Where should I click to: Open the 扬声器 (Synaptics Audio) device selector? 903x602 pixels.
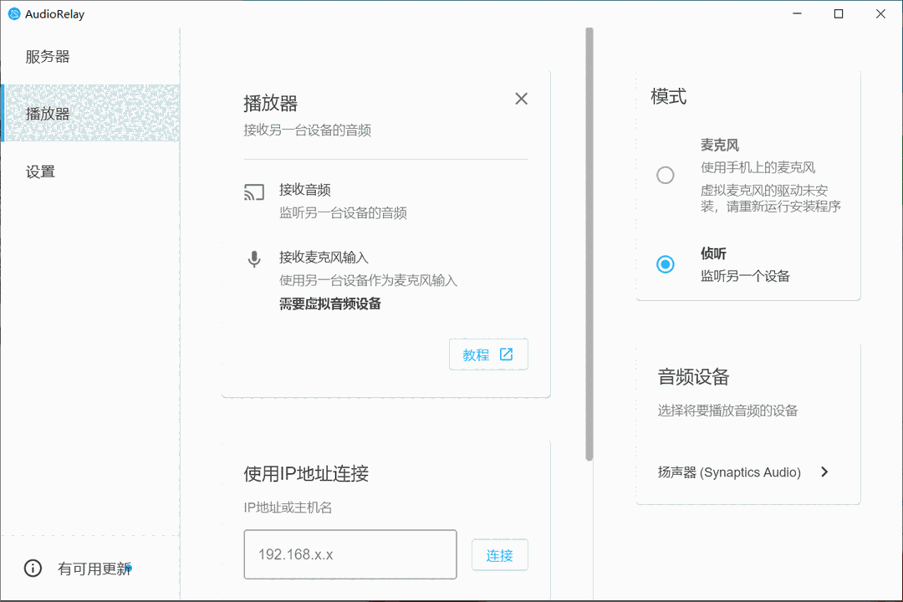pos(729,472)
